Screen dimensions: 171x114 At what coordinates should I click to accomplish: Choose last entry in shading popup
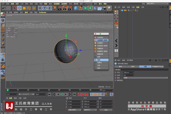coord(101,68)
